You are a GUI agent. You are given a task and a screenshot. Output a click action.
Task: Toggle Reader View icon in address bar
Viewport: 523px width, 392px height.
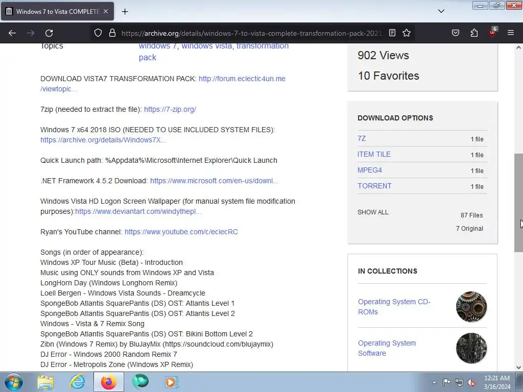pos(392,33)
